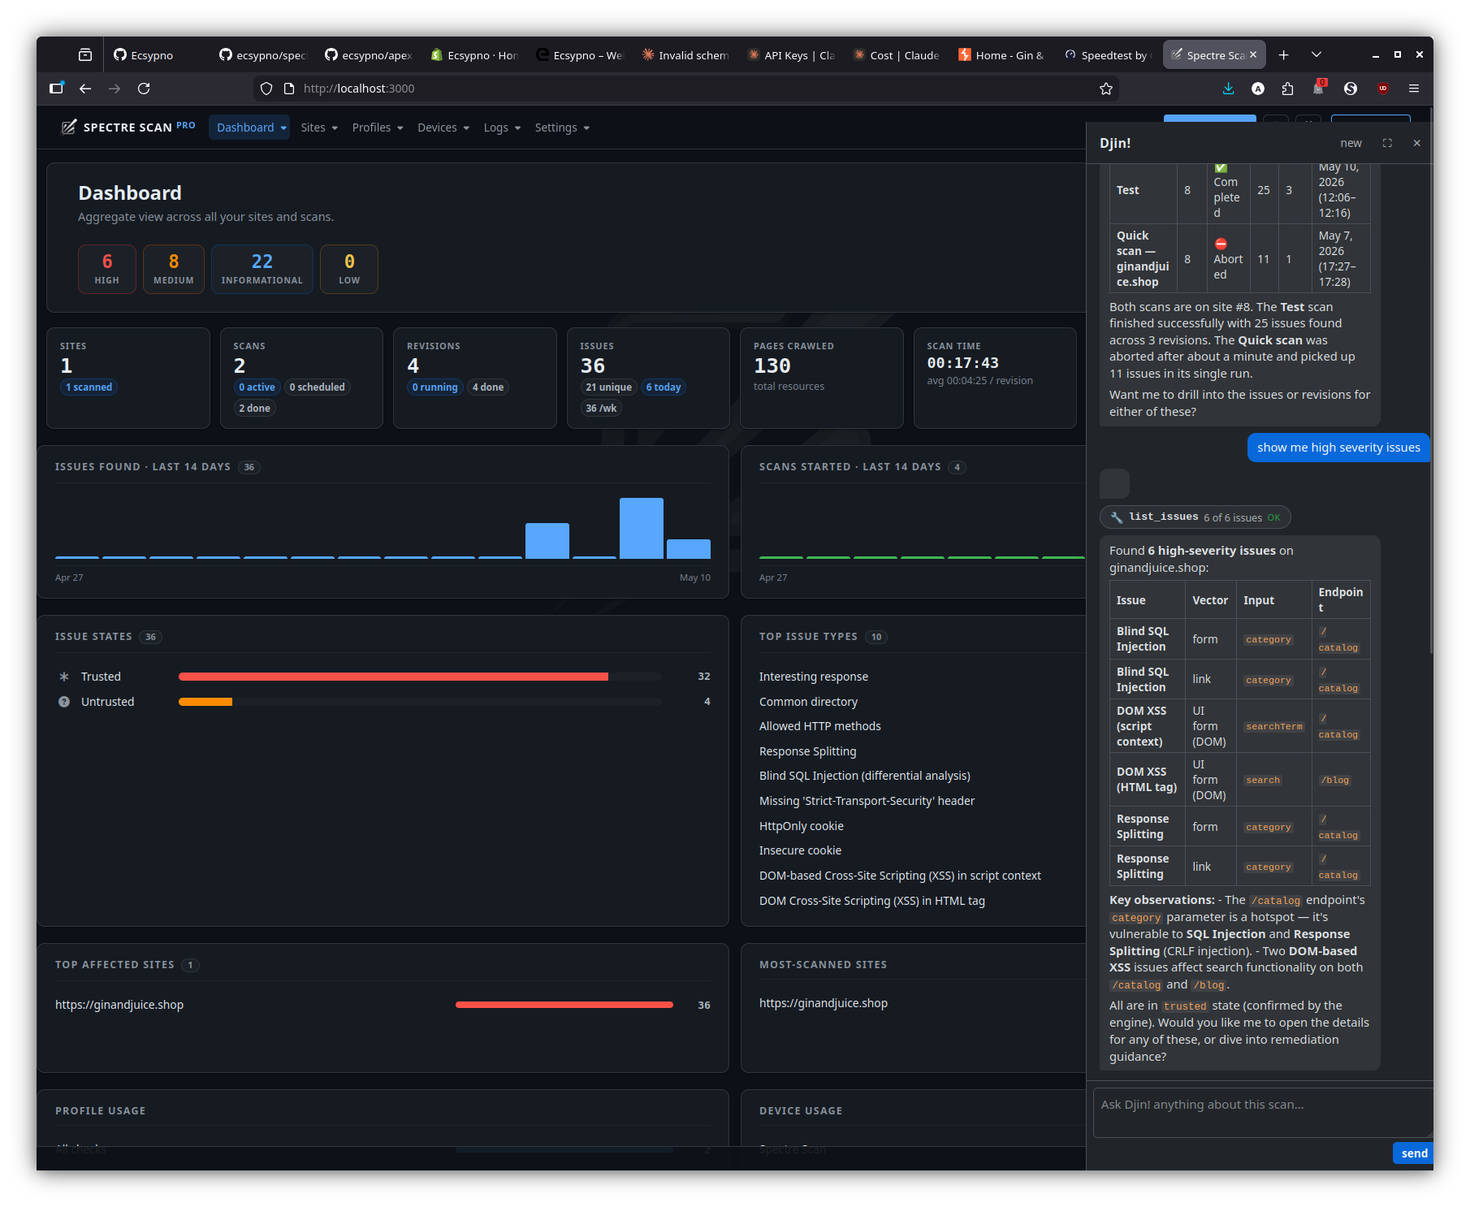Switch to the ecsypno/apex tab
1470x1207 pixels.
point(368,54)
